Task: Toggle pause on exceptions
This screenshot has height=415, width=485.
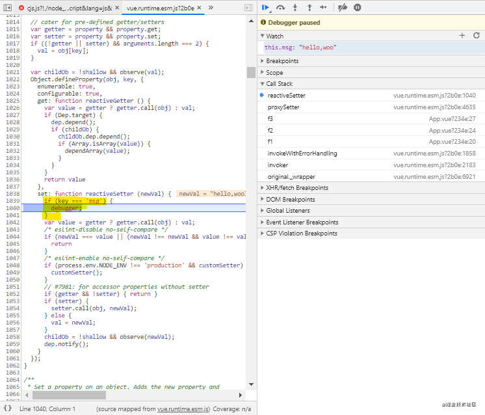Action: pos(358,7)
